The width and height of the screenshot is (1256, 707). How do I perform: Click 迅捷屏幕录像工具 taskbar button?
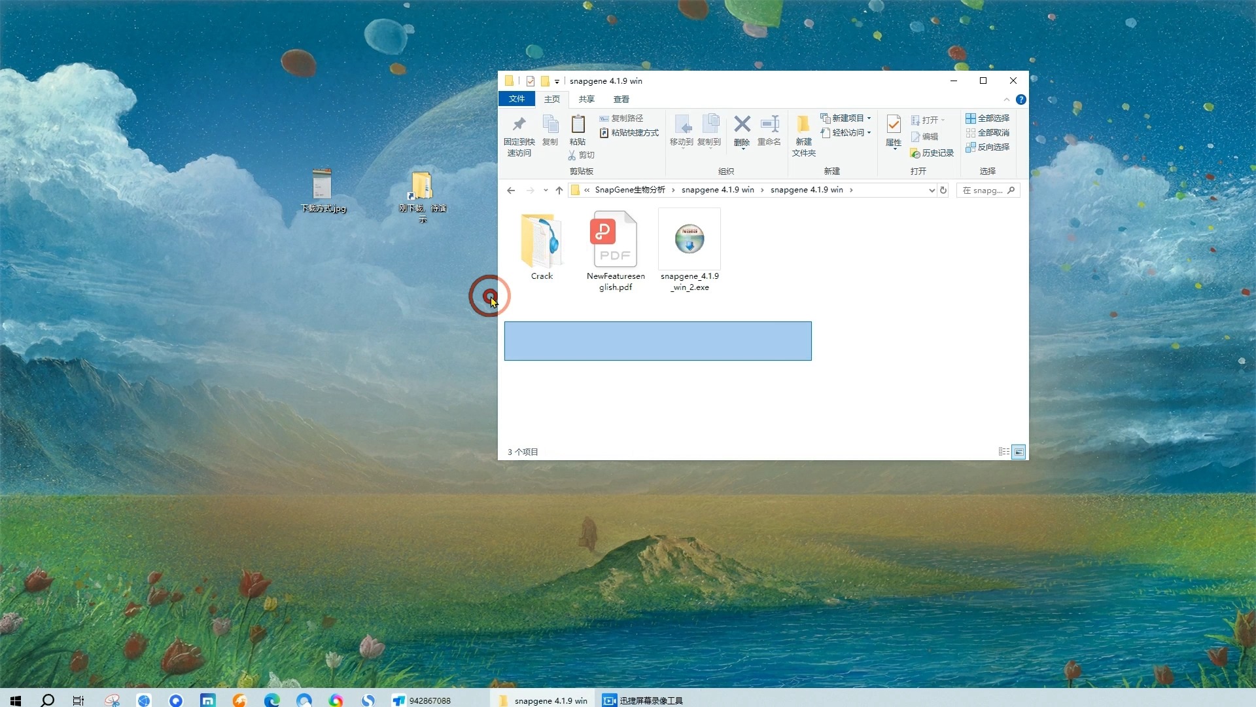[643, 700]
